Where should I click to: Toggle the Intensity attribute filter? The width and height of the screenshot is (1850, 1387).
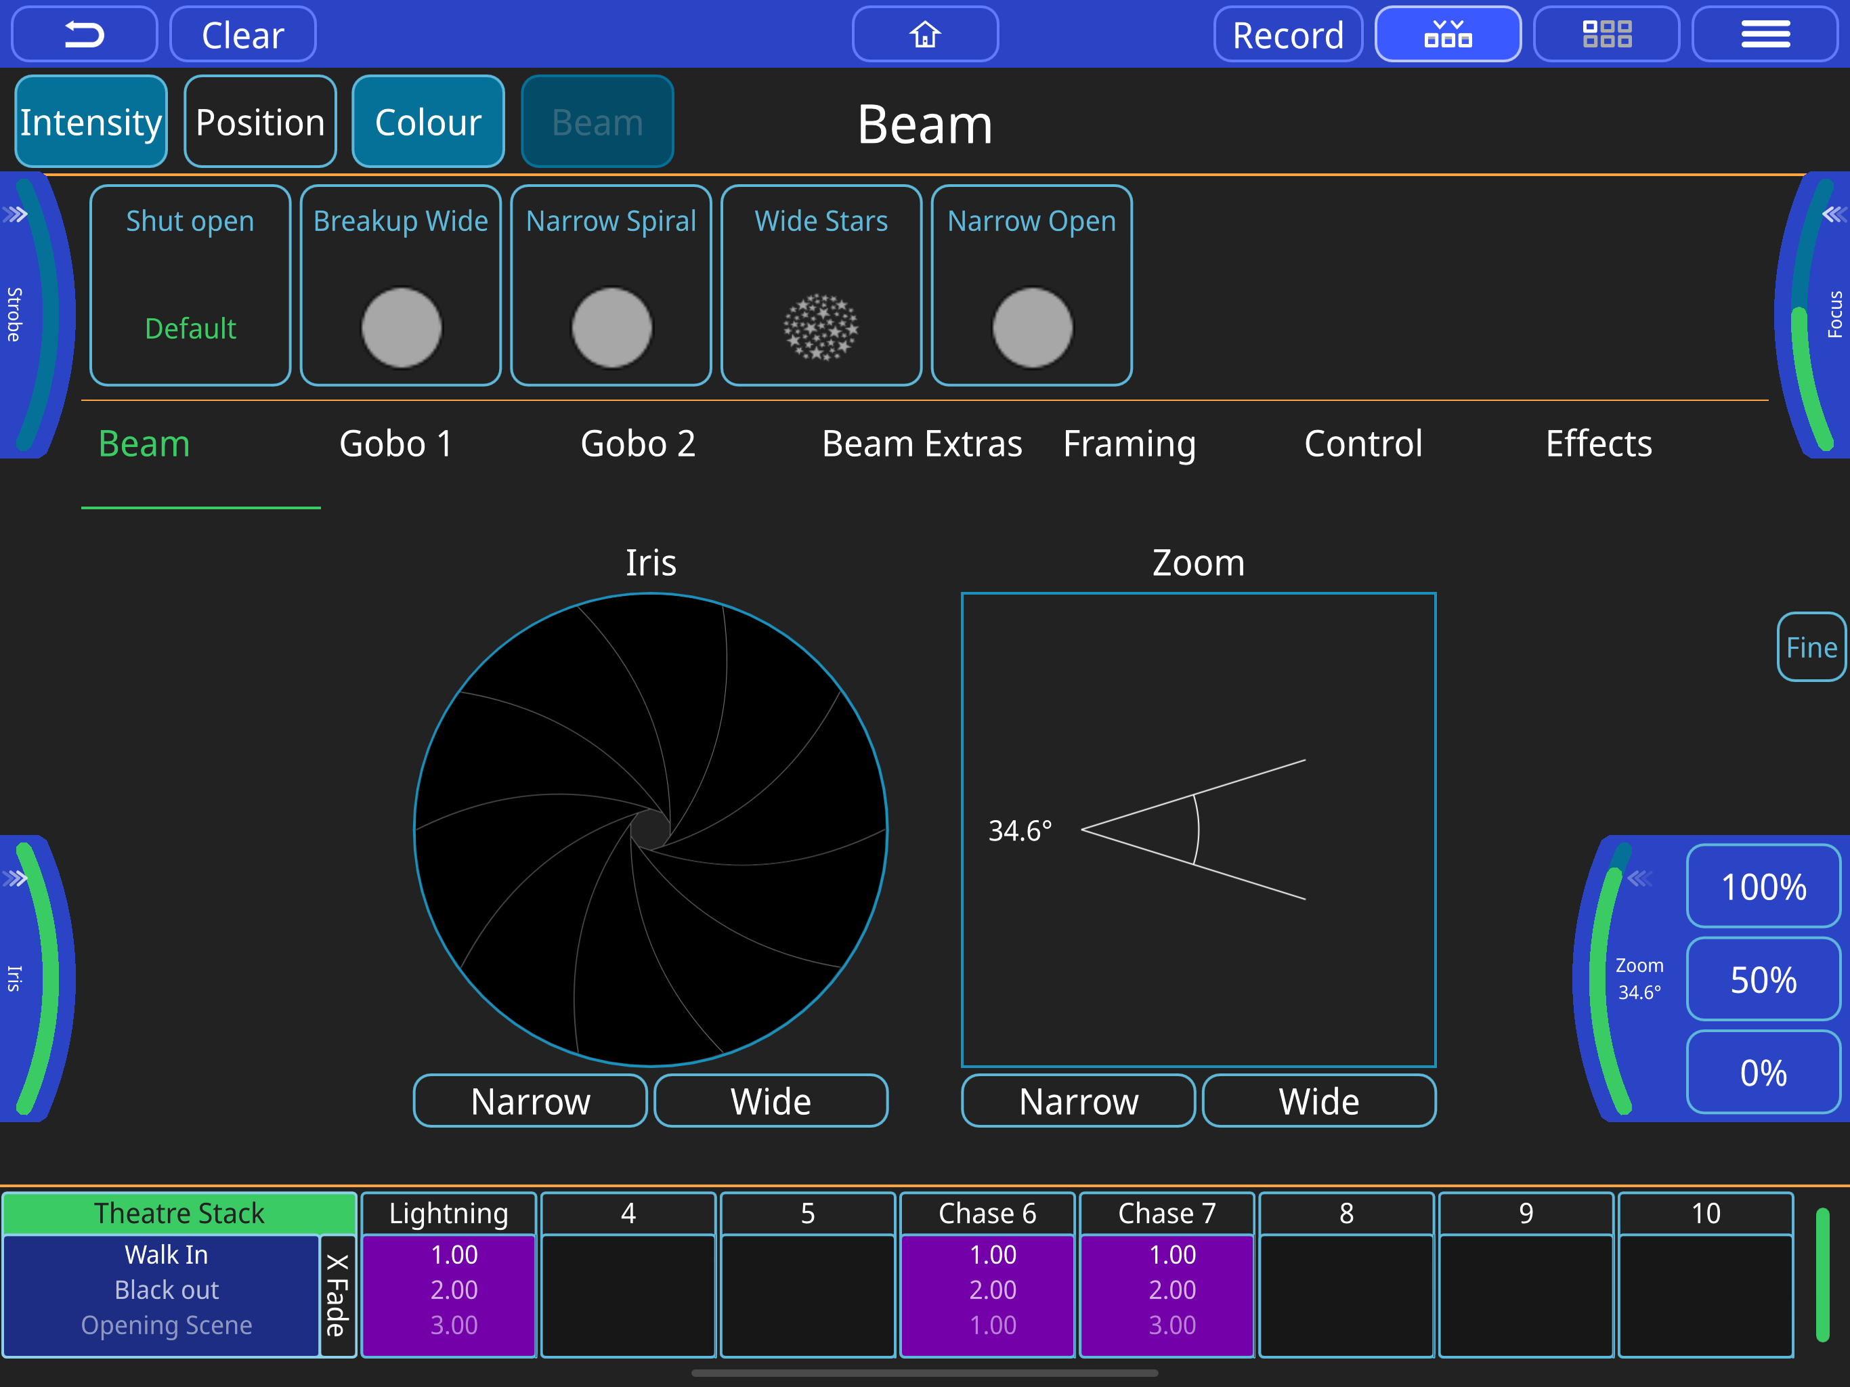point(91,122)
